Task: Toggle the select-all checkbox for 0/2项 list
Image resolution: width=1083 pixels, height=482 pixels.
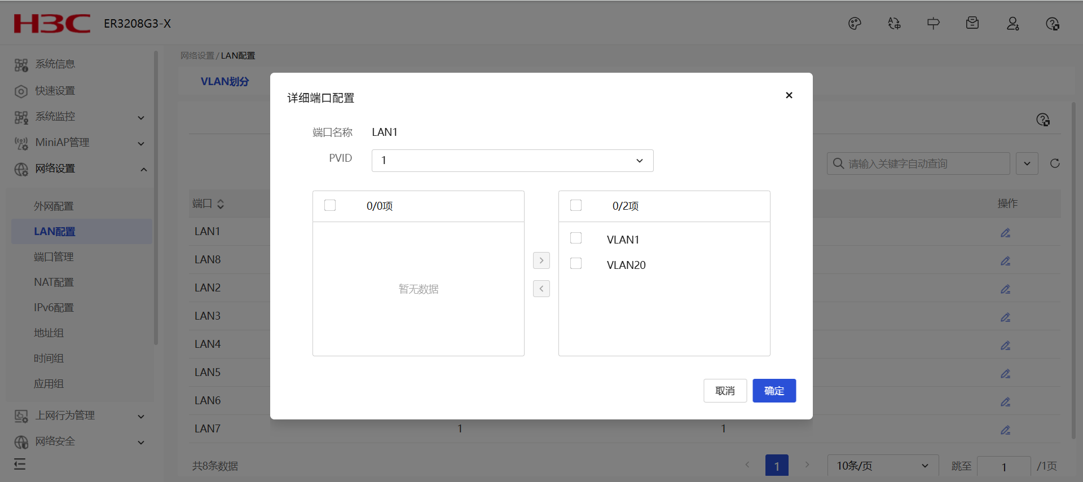Action: tap(576, 205)
